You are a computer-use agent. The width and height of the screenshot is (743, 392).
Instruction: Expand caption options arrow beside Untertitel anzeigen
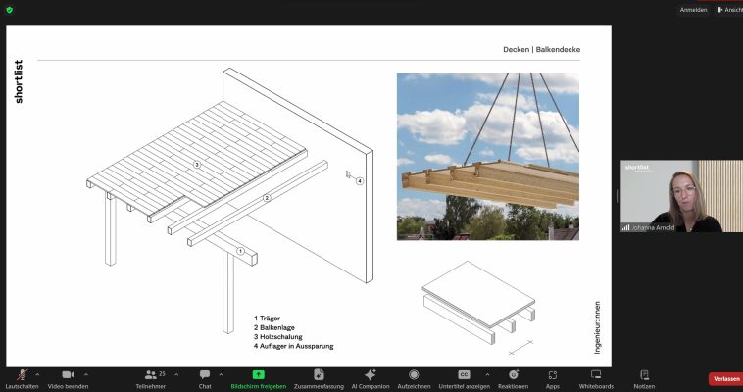[x=487, y=375]
